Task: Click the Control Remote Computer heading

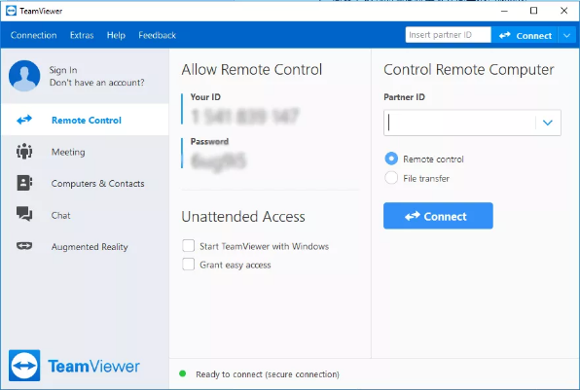Action: [469, 69]
